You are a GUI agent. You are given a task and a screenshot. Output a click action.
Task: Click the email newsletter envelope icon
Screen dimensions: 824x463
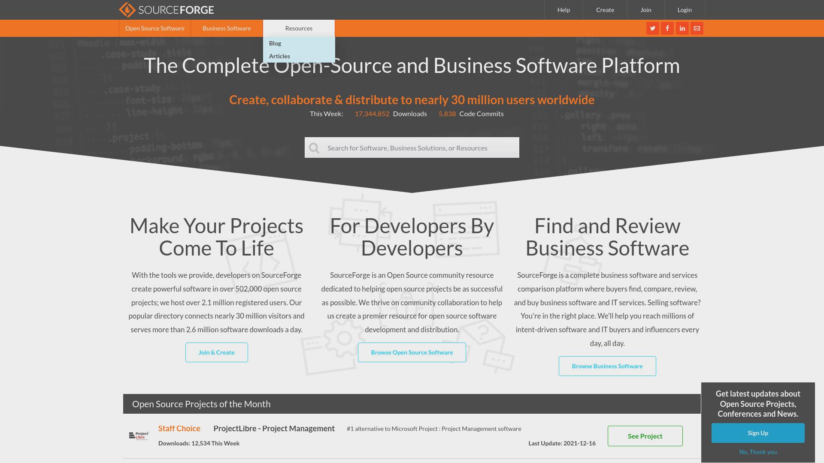[x=697, y=28]
